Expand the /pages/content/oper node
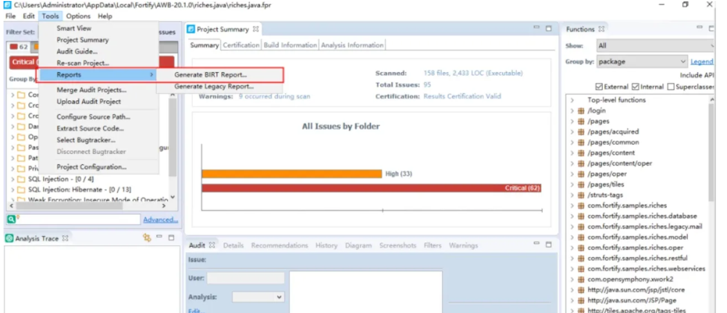The width and height of the screenshot is (727, 313). coord(572,163)
